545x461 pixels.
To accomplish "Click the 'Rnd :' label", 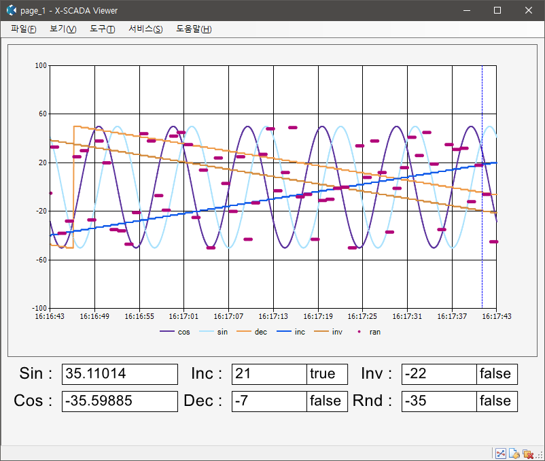I will (372, 400).
